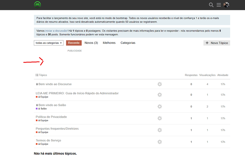Open the hamburger menu icon

[219, 5]
